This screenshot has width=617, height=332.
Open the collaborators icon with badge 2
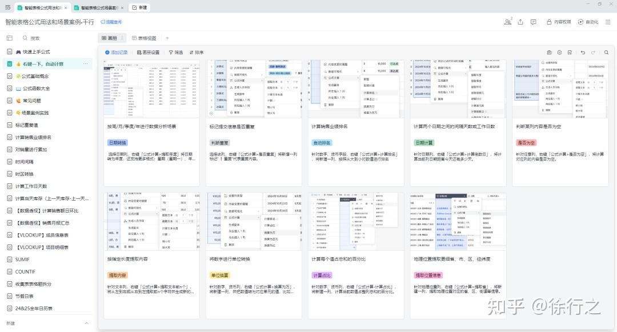click(x=508, y=22)
